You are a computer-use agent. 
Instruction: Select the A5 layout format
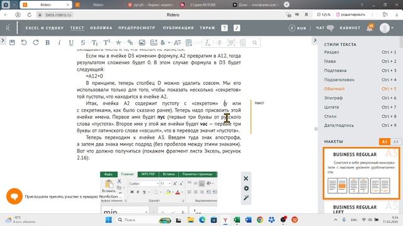(385, 142)
